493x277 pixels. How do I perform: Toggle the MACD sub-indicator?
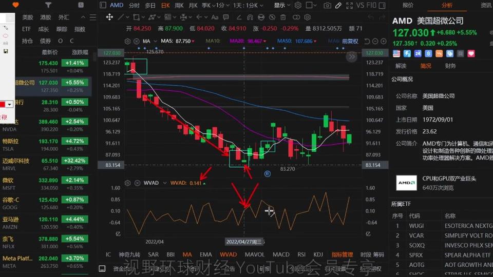point(281,254)
